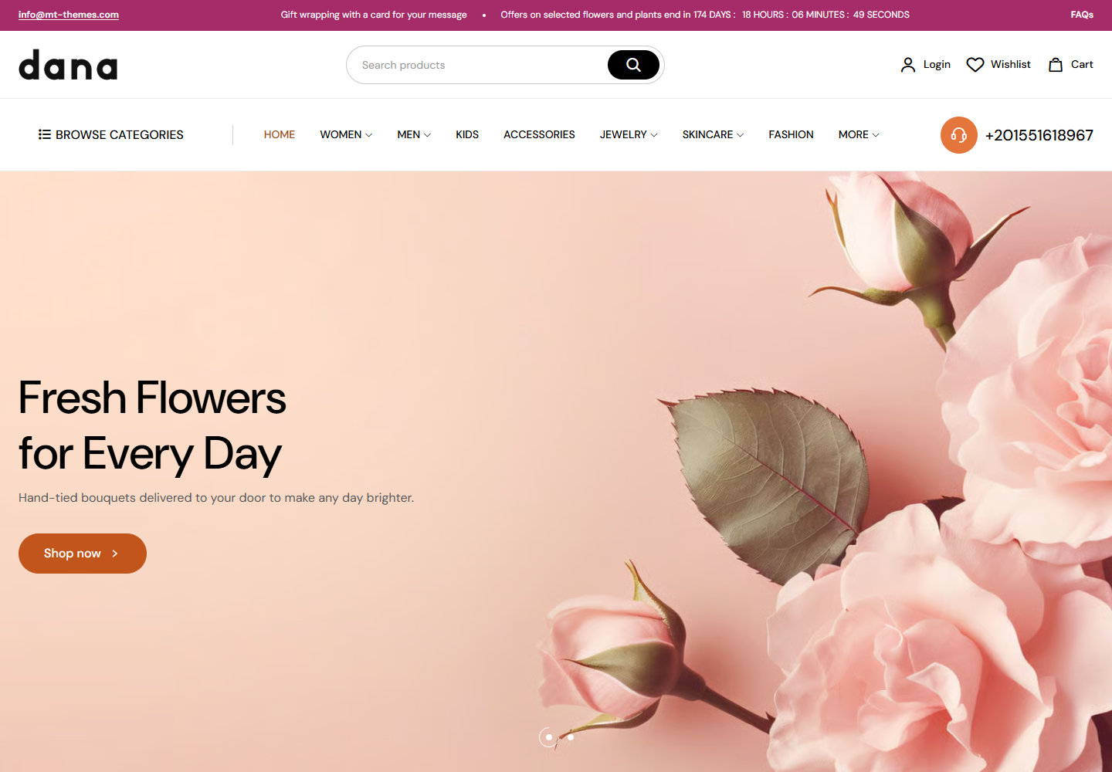Click the Browse Categories list icon
1112x772 pixels.
pos(45,134)
